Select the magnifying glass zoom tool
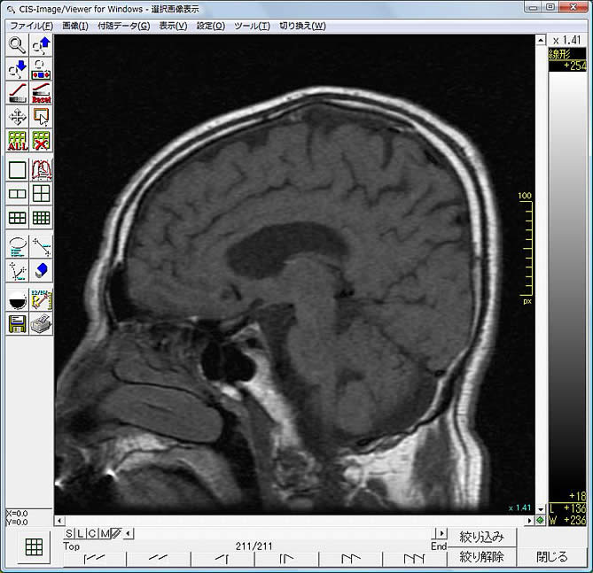Viewport: 593px width, 573px height. pyautogui.click(x=18, y=45)
